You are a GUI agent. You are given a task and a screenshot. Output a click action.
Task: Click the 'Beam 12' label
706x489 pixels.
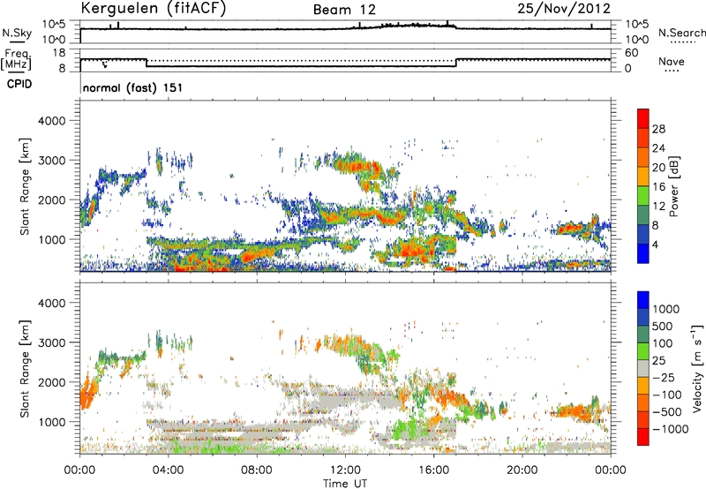click(x=344, y=10)
